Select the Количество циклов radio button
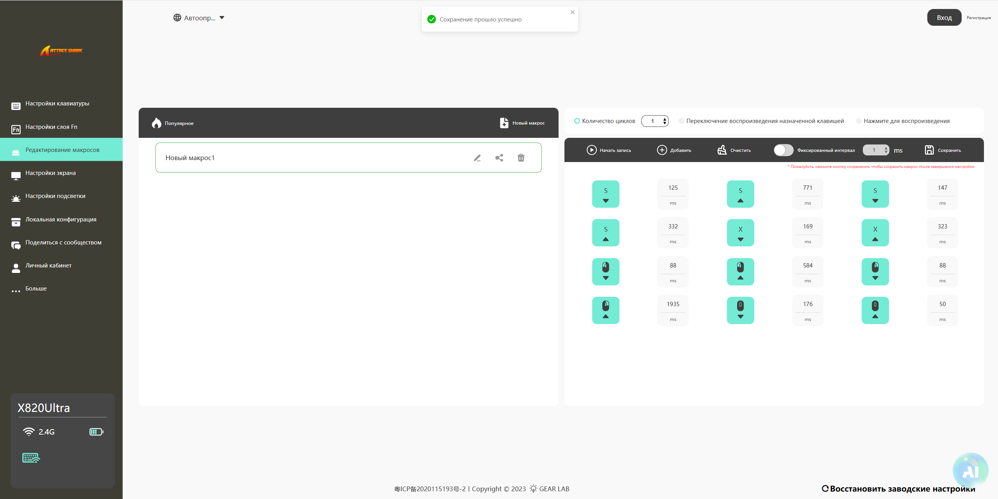 (x=577, y=121)
